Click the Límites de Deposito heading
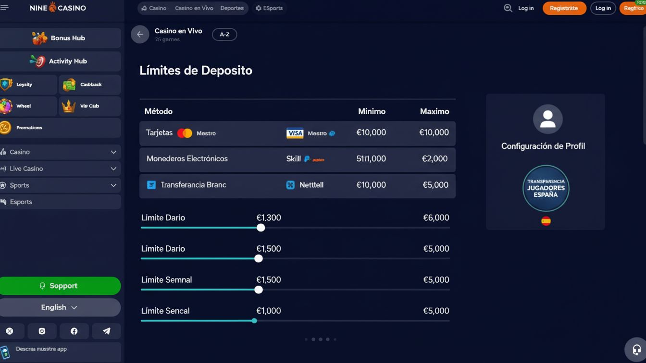This screenshot has height=363, width=646. (x=196, y=71)
